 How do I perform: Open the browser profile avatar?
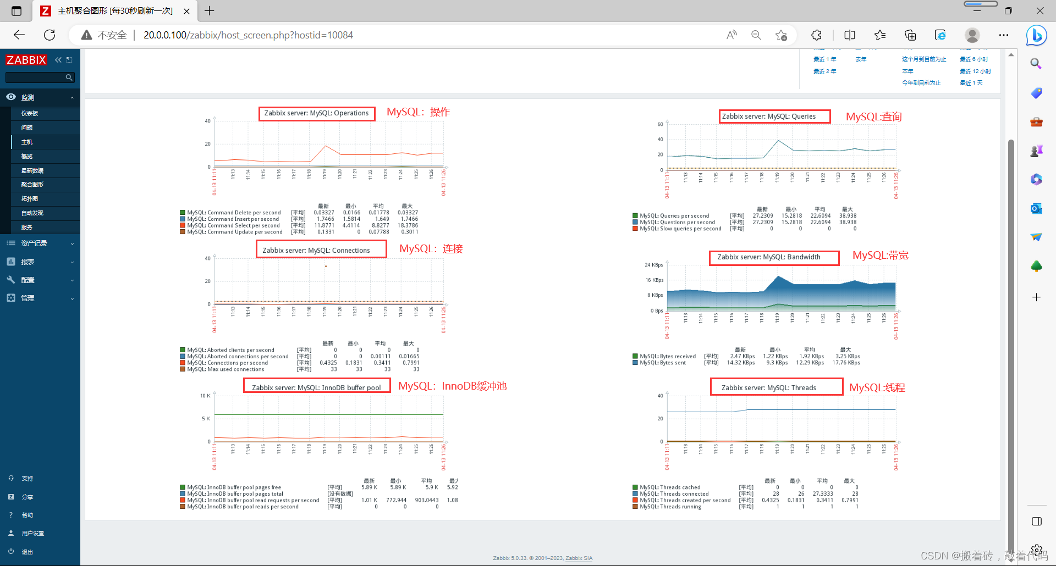[x=972, y=35]
